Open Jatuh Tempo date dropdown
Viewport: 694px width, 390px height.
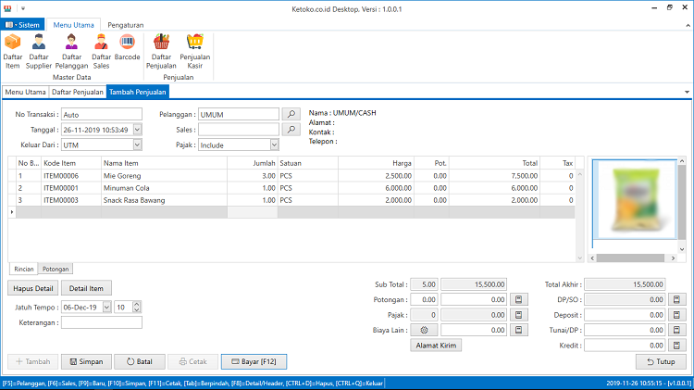click(x=106, y=308)
